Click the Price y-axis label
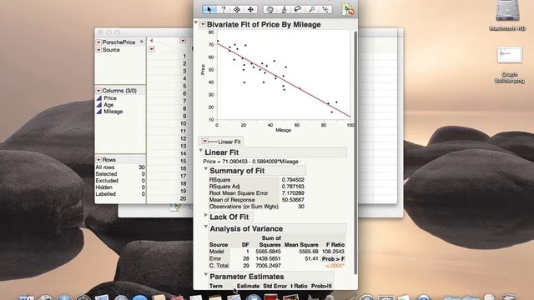The image size is (534, 300). point(203,70)
